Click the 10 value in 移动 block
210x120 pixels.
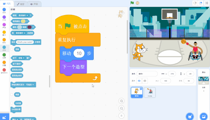point(79,53)
